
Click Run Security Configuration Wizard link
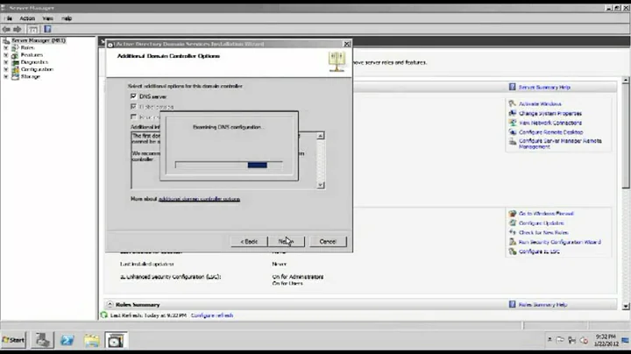pyautogui.click(x=560, y=242)
